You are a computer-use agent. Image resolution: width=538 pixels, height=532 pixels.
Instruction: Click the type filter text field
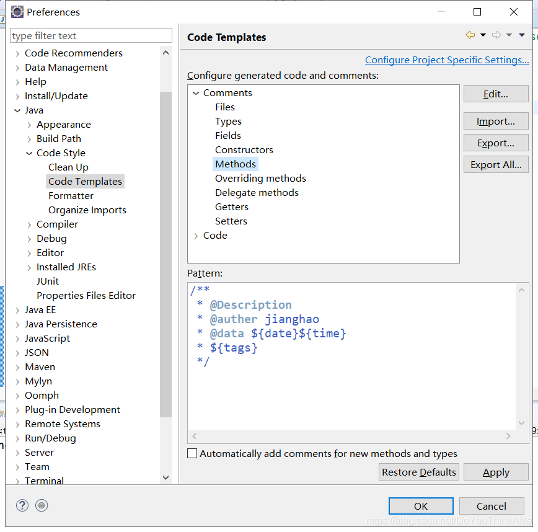[x=91, y=35]
